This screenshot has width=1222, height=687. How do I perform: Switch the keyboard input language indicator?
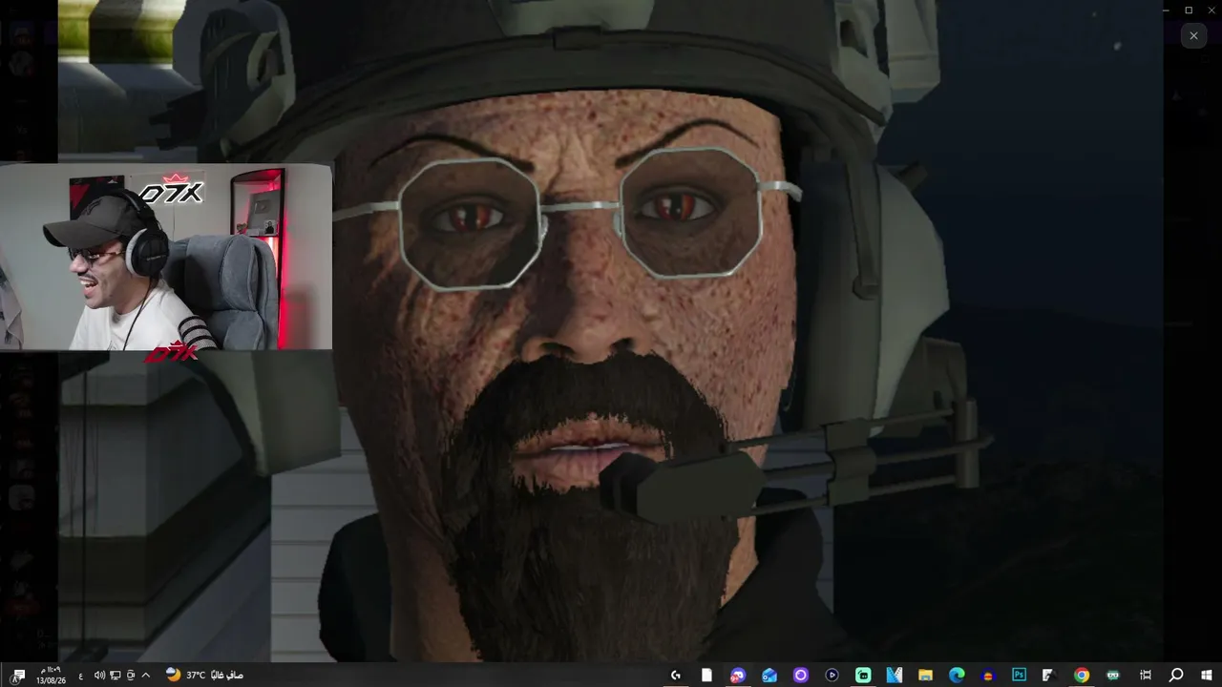click(x=80, y=675)
